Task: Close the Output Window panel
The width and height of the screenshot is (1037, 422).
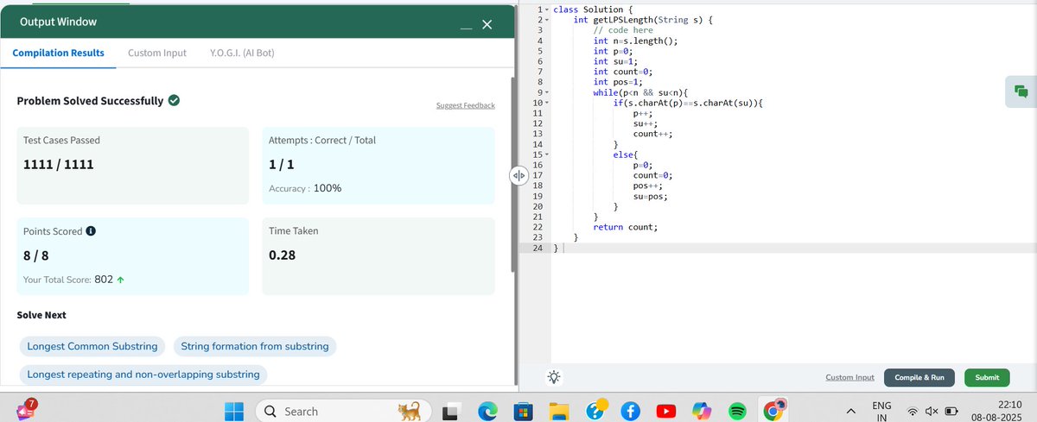Action: (486, 25)
